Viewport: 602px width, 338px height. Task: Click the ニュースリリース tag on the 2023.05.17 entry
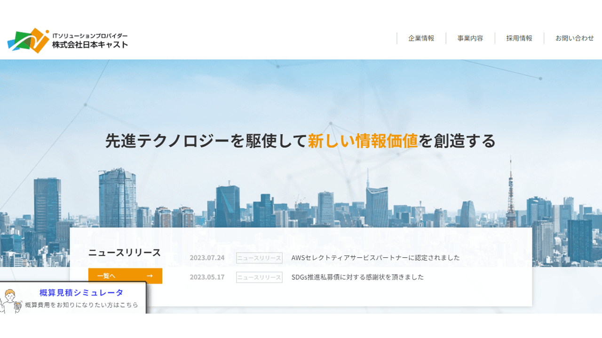(x=259, y=277)
